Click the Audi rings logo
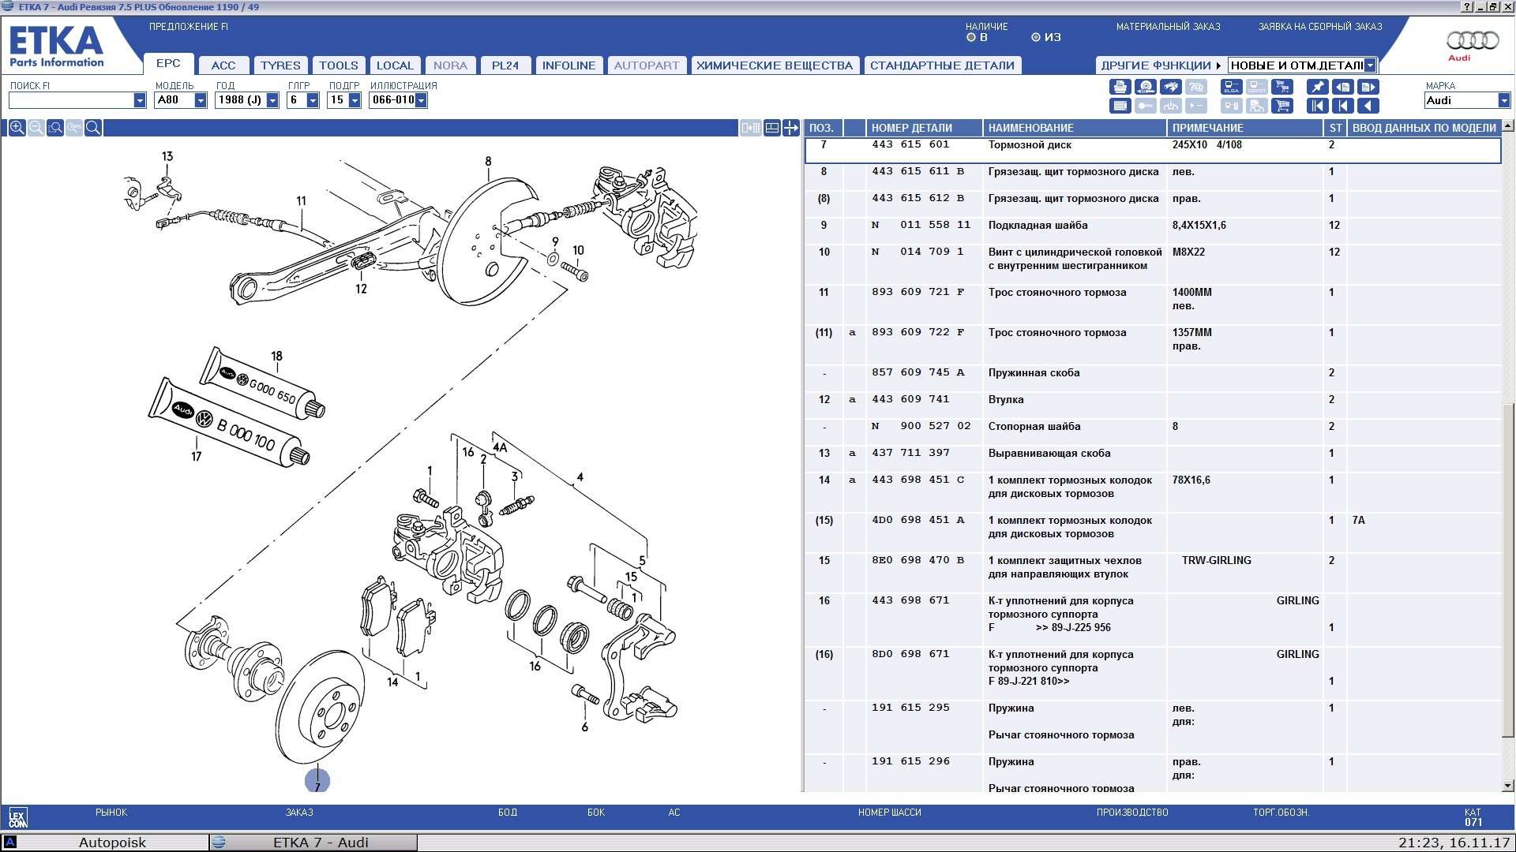1516x852 pixels. 1472,40
